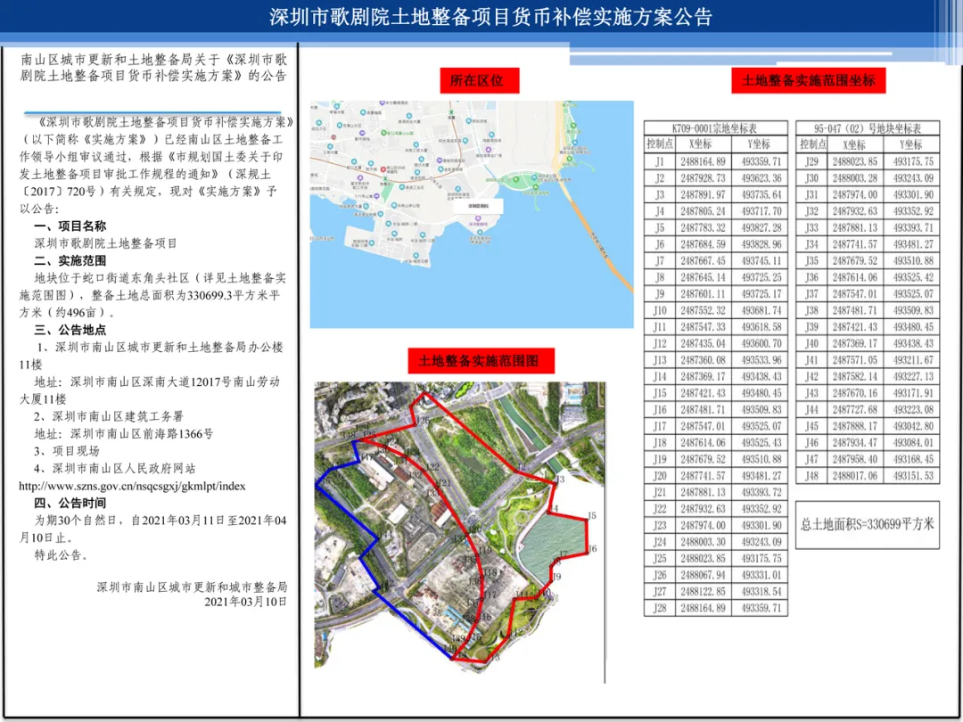Viewport: 963px width, 722px height.
Task: Click the 四、公告时间 heading
Action: (x=70, y=503)
